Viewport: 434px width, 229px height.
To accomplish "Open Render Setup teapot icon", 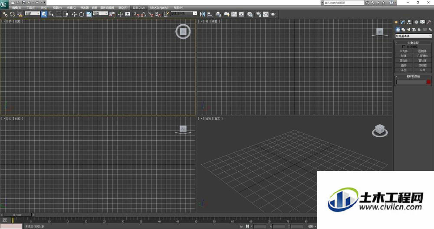I will 259,14.
